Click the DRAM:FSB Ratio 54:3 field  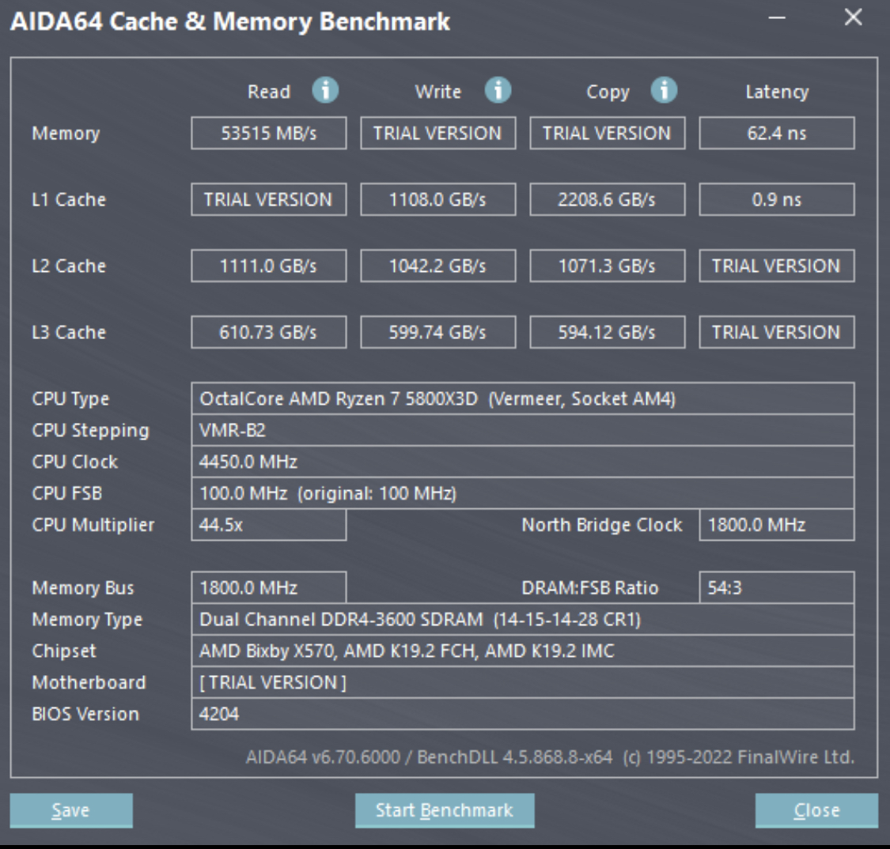tap(777, 587)
